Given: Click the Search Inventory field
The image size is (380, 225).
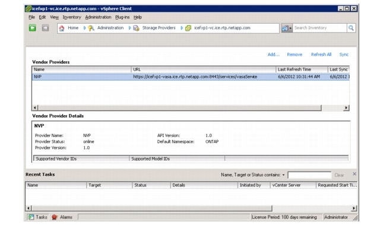Looking at the screenshot, I should point(319,28).
